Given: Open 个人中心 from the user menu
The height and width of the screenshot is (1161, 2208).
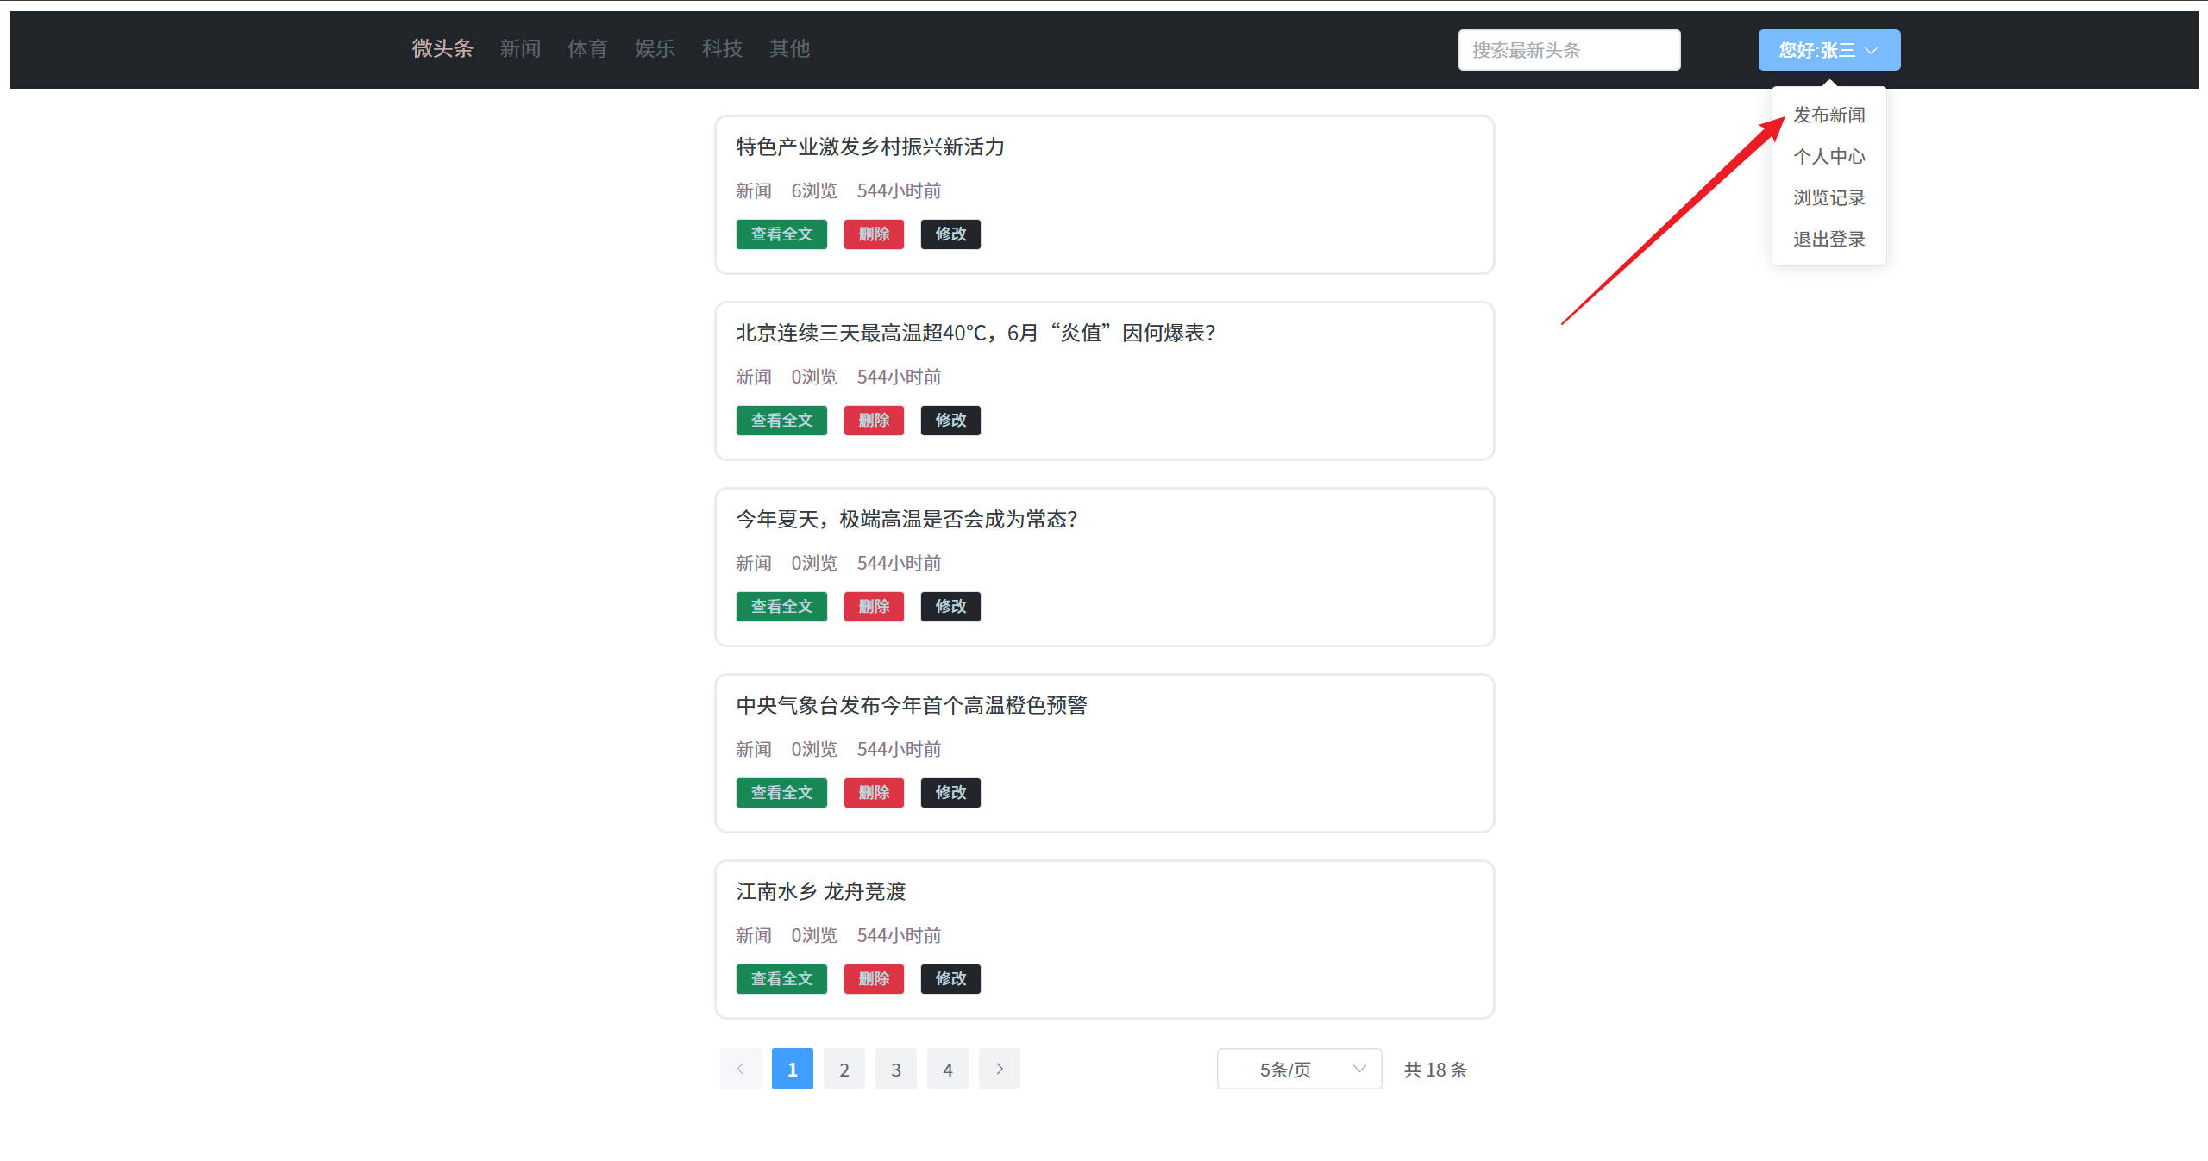Looking at the screenshot, I should (1828, 156).
